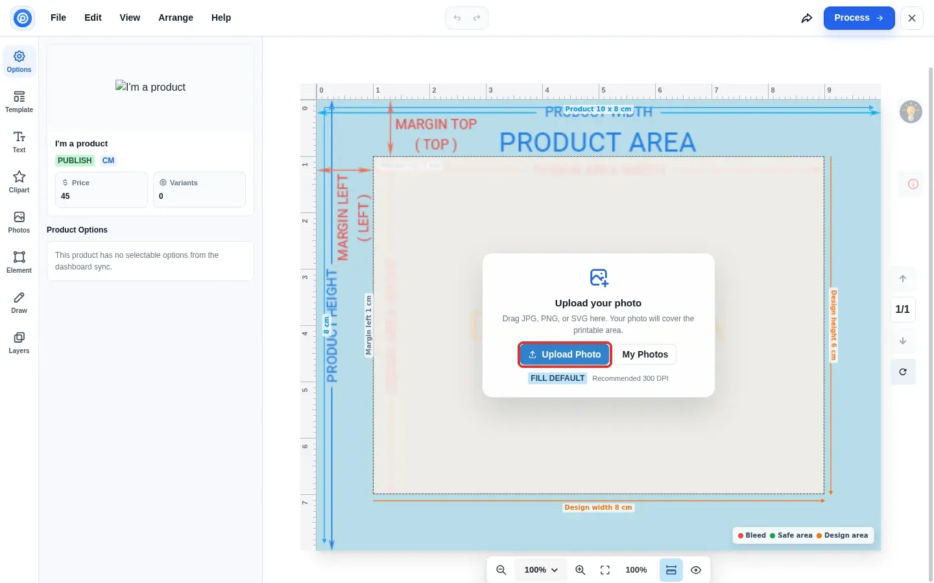Viewport: 934px width, 583px height.
Task: Open the Clipart panel
Action: tap(19, 182)
